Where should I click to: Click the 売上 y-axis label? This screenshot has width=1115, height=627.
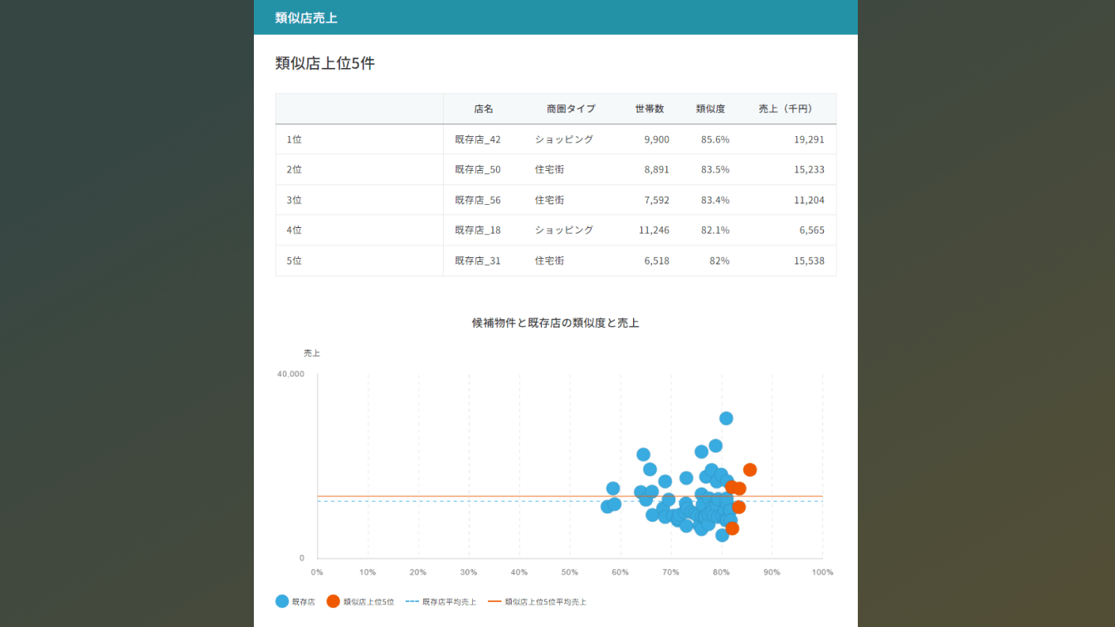[x=312, y=353]
